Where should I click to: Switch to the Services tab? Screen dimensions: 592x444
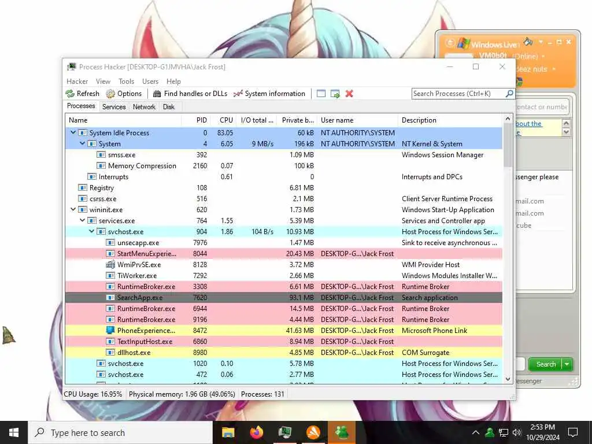pos(114,107)
